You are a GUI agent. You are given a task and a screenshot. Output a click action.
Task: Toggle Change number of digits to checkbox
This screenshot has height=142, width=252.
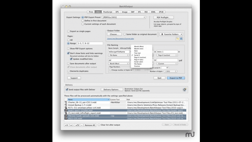(x=110, y=70)
